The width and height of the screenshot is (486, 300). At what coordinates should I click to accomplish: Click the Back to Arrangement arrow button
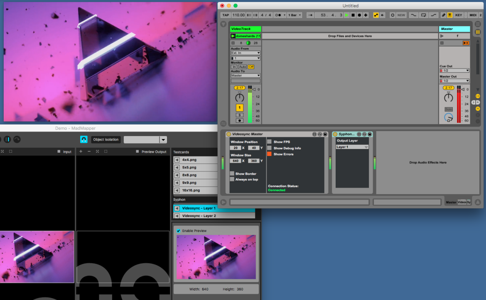coord(383,15)
